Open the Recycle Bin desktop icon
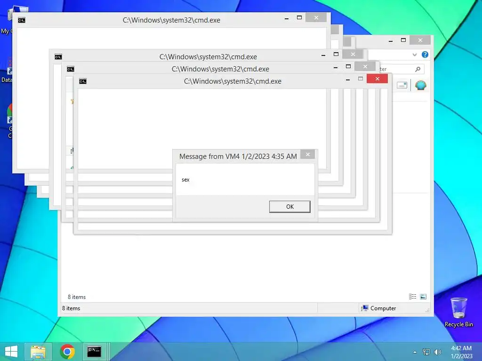Screen dimensions: 482x361 pyautogui.click(x=458, y=312)
